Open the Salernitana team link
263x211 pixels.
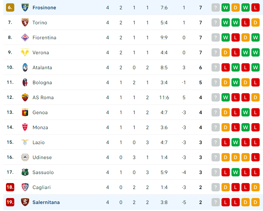click(x=46, y=202)
